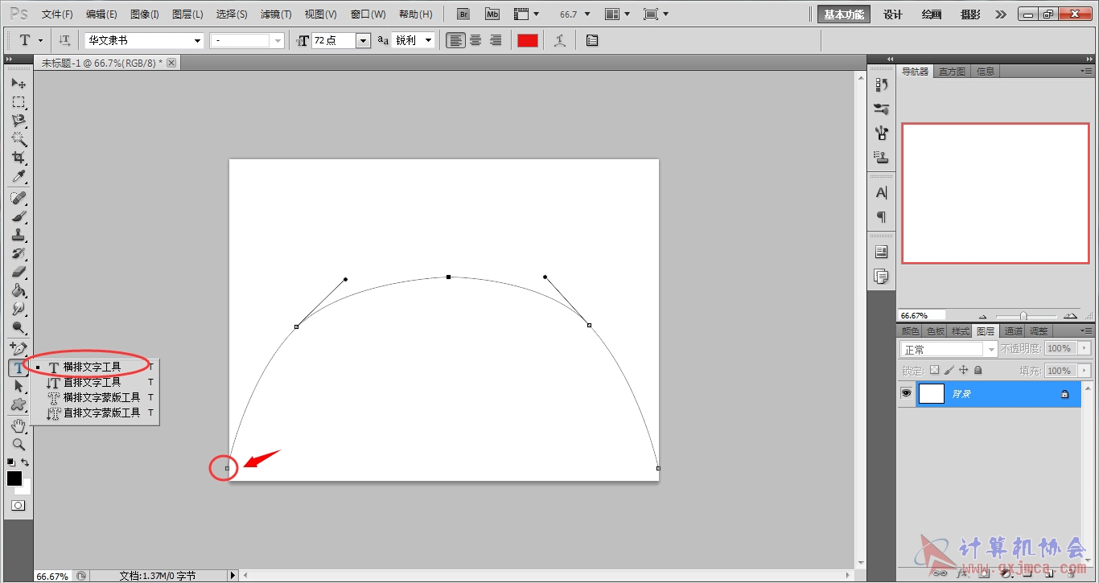The image size is (1099, 583).
Task: Select the Zoom magnifier tool
Action: point(18,445)
